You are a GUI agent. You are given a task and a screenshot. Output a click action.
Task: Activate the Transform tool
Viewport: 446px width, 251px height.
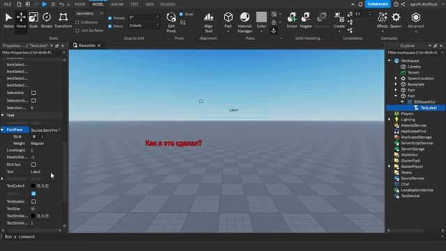(x=63, y=20)
